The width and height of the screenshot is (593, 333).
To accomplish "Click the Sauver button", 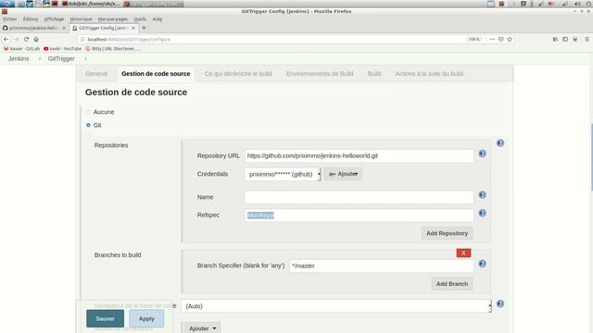I will click(105, 318).
